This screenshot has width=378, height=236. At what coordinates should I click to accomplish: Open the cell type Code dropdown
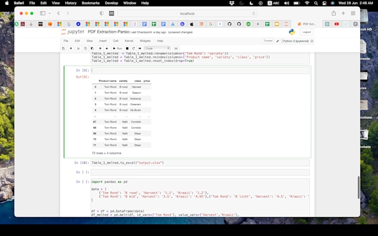coord(157,48)
